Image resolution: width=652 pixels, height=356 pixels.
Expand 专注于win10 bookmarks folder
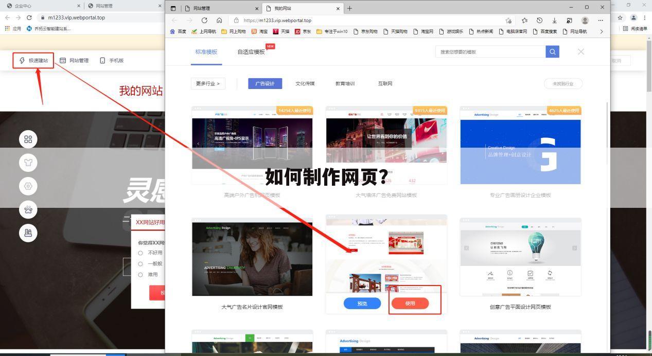pyautogui.click(x=332, y=31)
